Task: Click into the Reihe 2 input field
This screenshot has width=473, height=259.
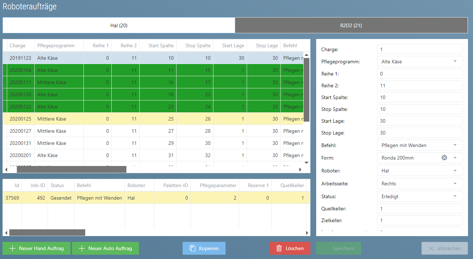Action: (x=420, y=85)
